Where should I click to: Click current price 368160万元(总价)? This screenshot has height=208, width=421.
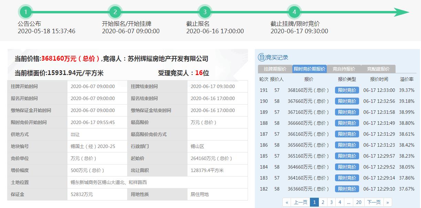click(71, 59)
